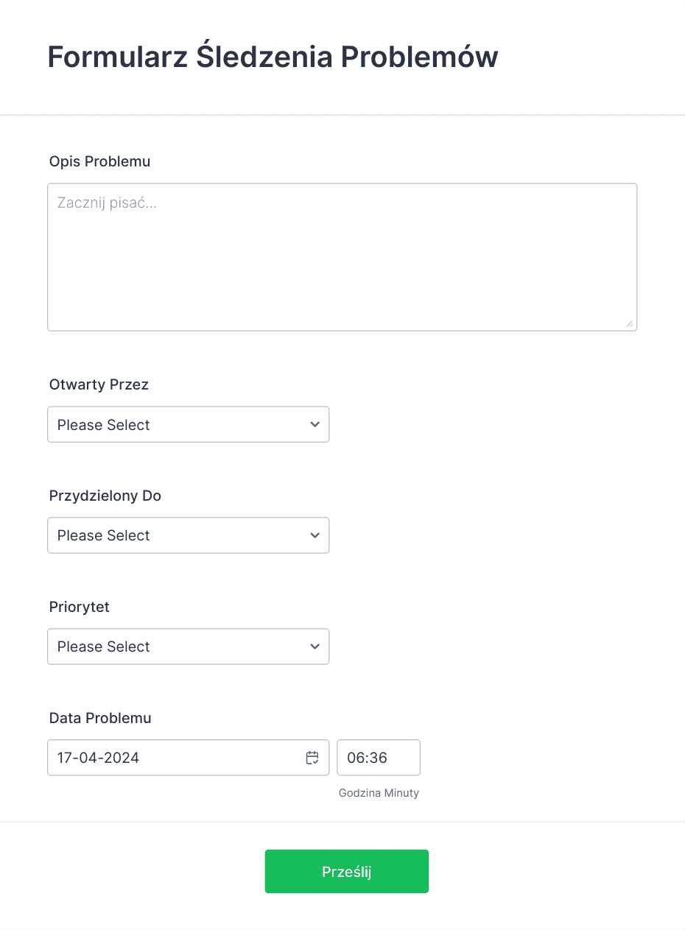Click the Przydzielony Do label
Viewport: 685px width, 930px height.
tap(105, 496)
